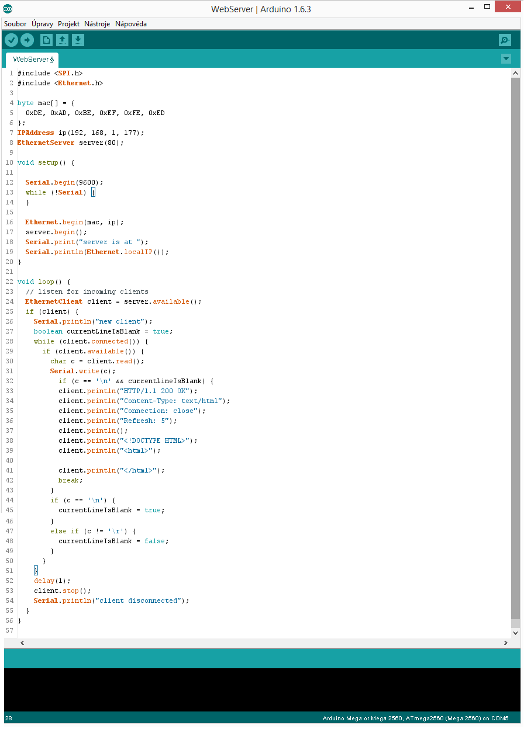Click the 'EthernetServer server(80);' line
Image resolution: width=524 pixels, height=729 pixels.
pos(71,143)
